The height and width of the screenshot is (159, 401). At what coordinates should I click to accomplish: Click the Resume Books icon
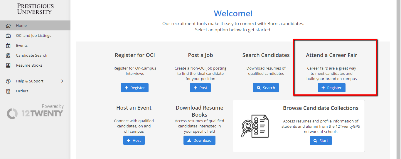tap(8, 65)
